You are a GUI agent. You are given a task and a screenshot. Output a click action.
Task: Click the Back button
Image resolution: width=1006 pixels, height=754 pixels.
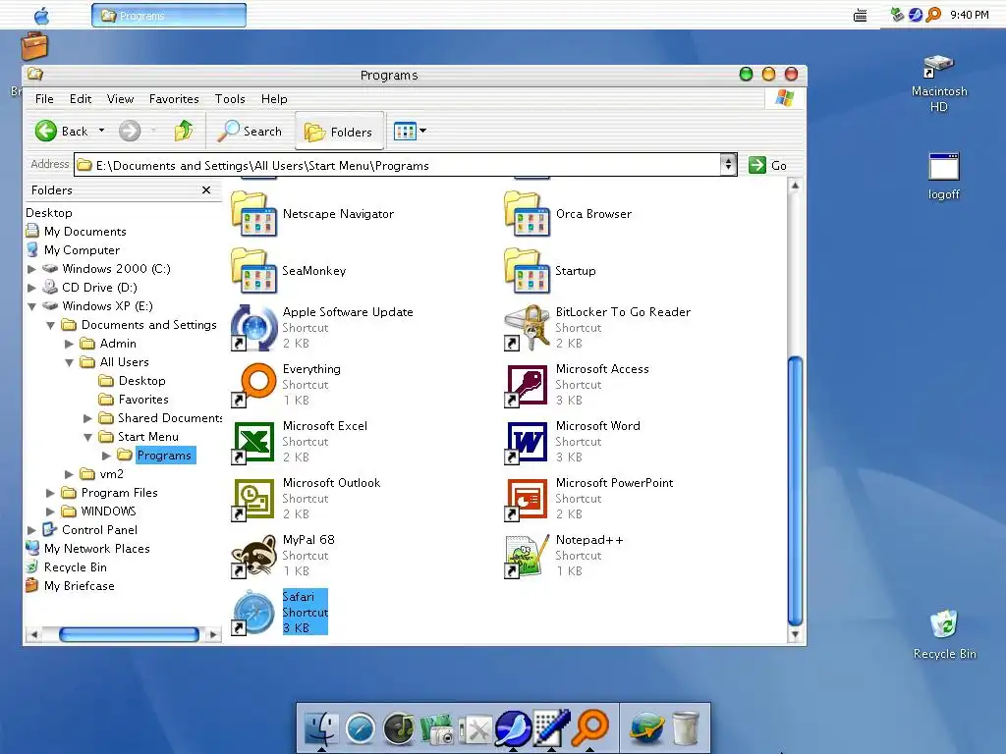pos(62,131)
